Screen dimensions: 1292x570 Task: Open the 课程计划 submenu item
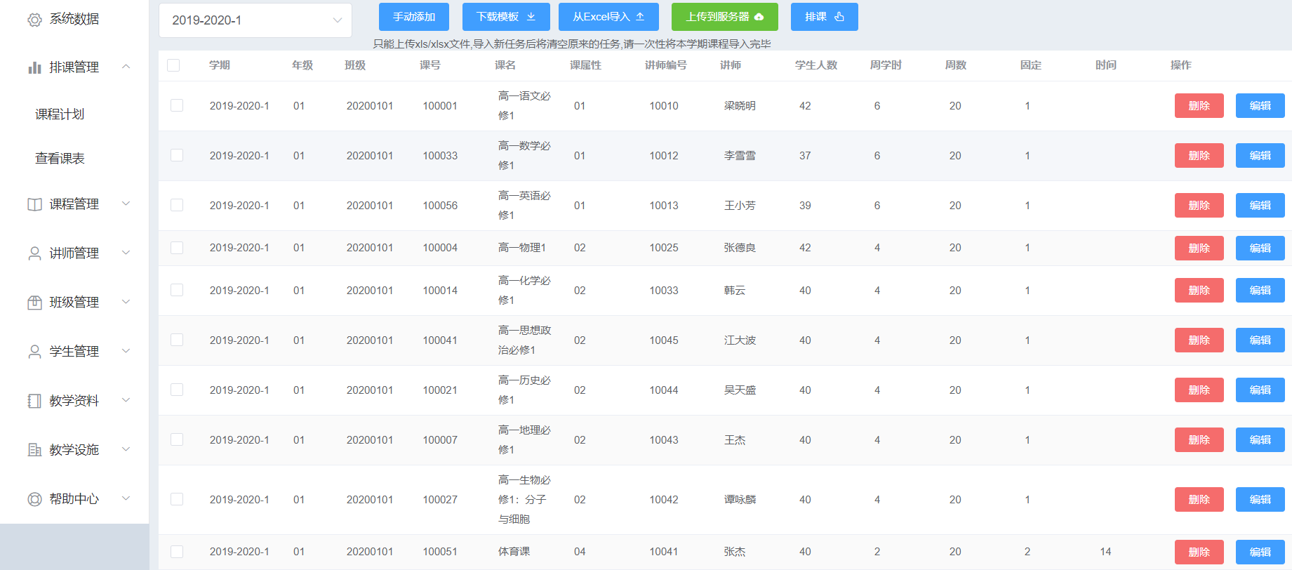(60, 114)
